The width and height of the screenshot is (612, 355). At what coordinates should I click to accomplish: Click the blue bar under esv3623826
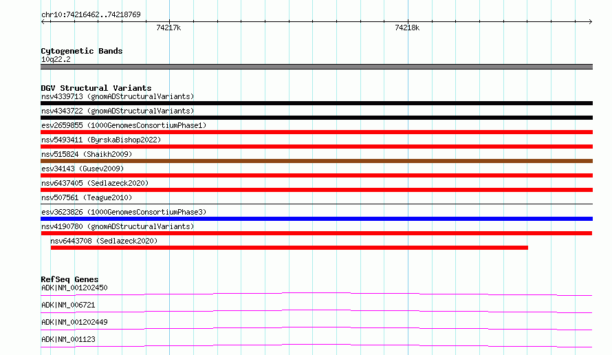(x=316, y=219)
